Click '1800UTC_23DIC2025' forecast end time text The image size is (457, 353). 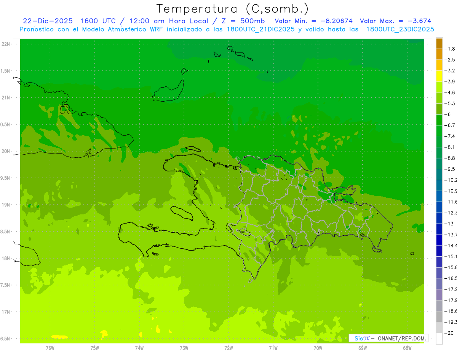(400, 29)
